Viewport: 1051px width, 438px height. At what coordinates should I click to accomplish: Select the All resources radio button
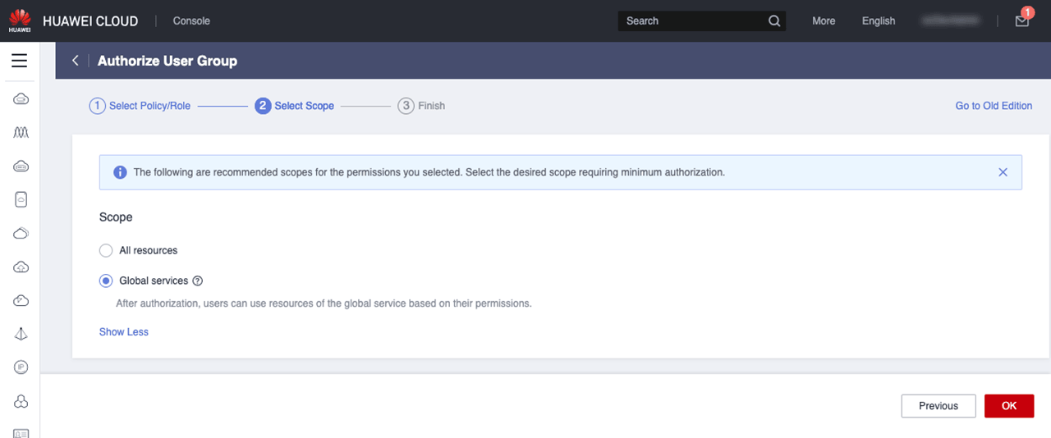pos(106,250)
